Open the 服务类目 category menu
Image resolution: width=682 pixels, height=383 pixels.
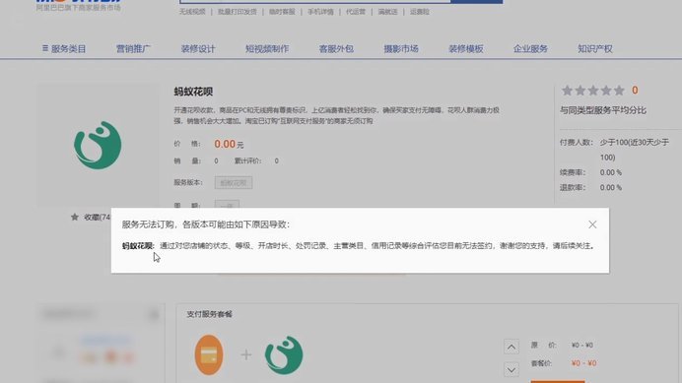pyautogui.click(x=64, y=48)
